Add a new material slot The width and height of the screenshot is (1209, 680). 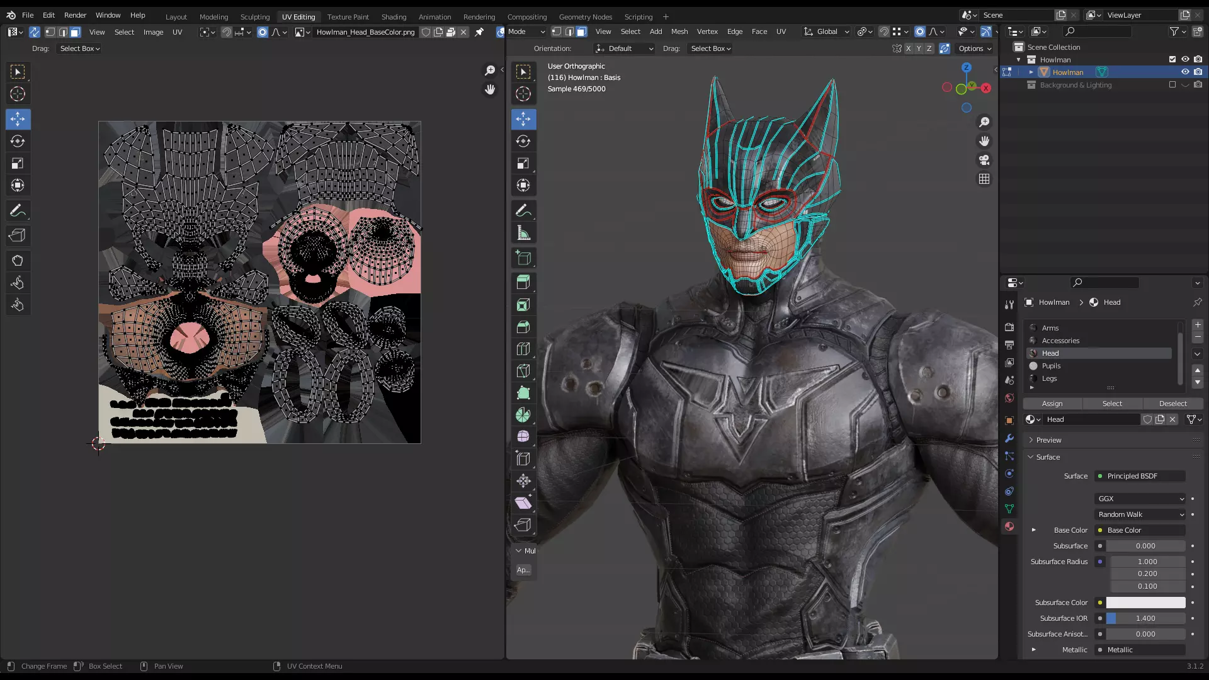(1198, 325)
